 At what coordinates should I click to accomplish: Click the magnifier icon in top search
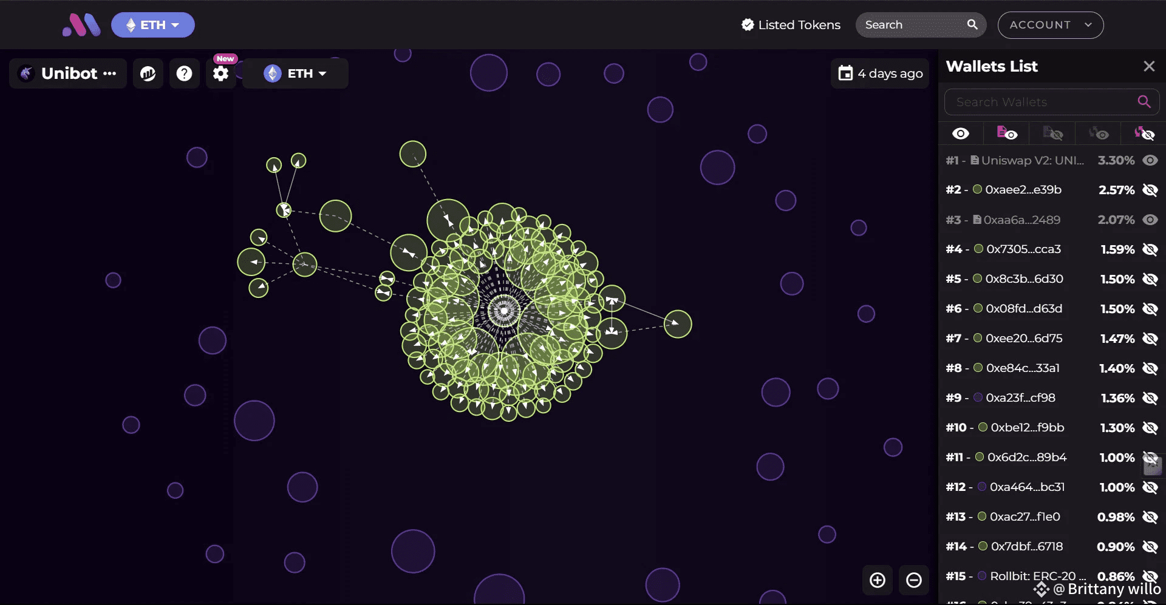coord(972,24)
